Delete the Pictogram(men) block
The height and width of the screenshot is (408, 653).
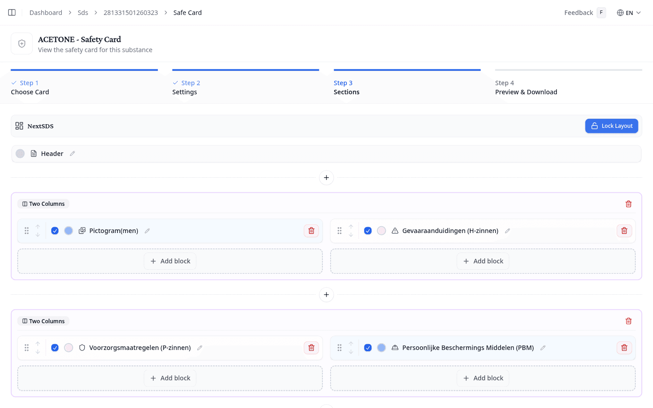[311, 231]
